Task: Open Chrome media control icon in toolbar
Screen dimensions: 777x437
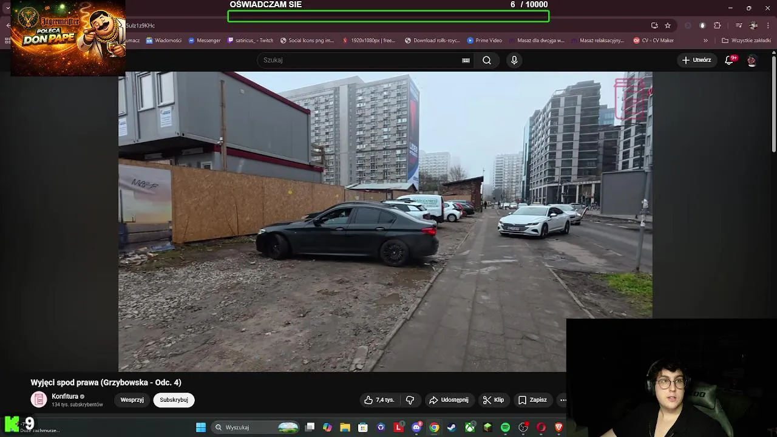Action: point(739,25)
